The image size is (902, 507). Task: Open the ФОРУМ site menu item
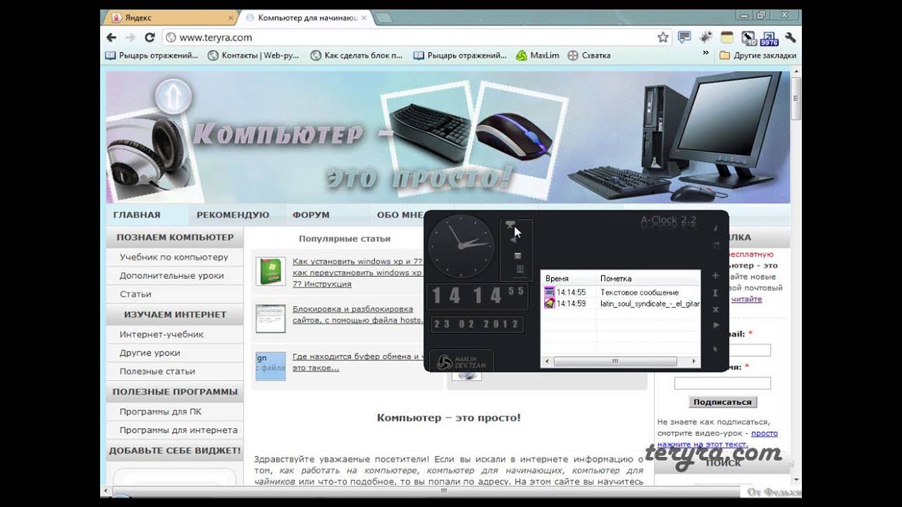coord(311,215)
